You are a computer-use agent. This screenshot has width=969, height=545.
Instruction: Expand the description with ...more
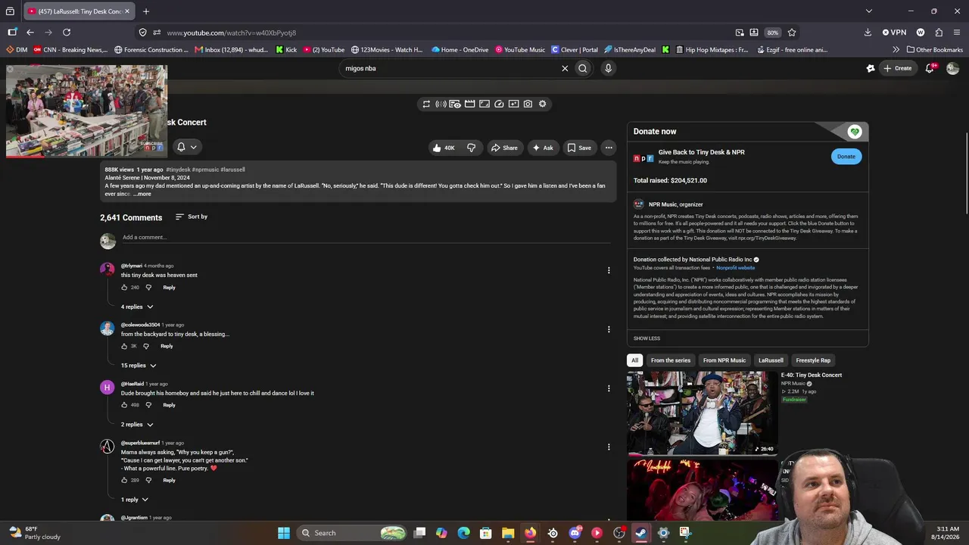click(x=142, y=194)
